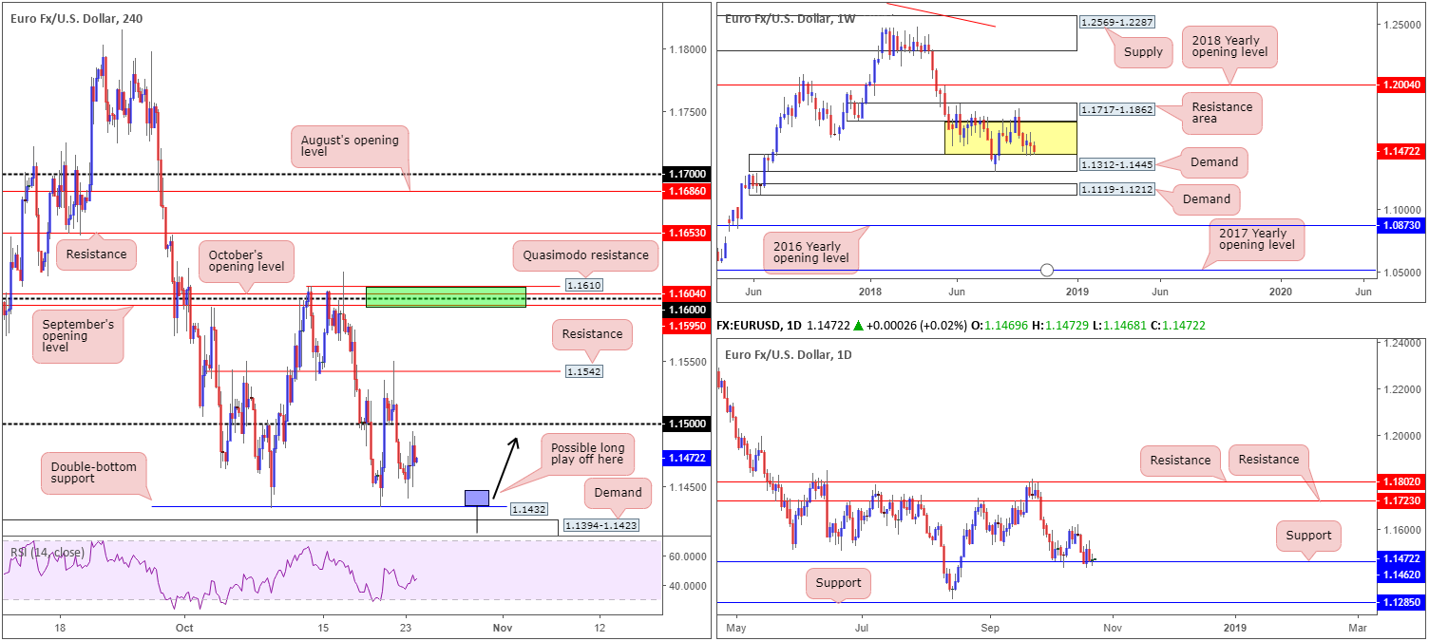1429x641 pixels.
Task: Select the 'Possible long play off here' callout
Action: pos(587,452)
